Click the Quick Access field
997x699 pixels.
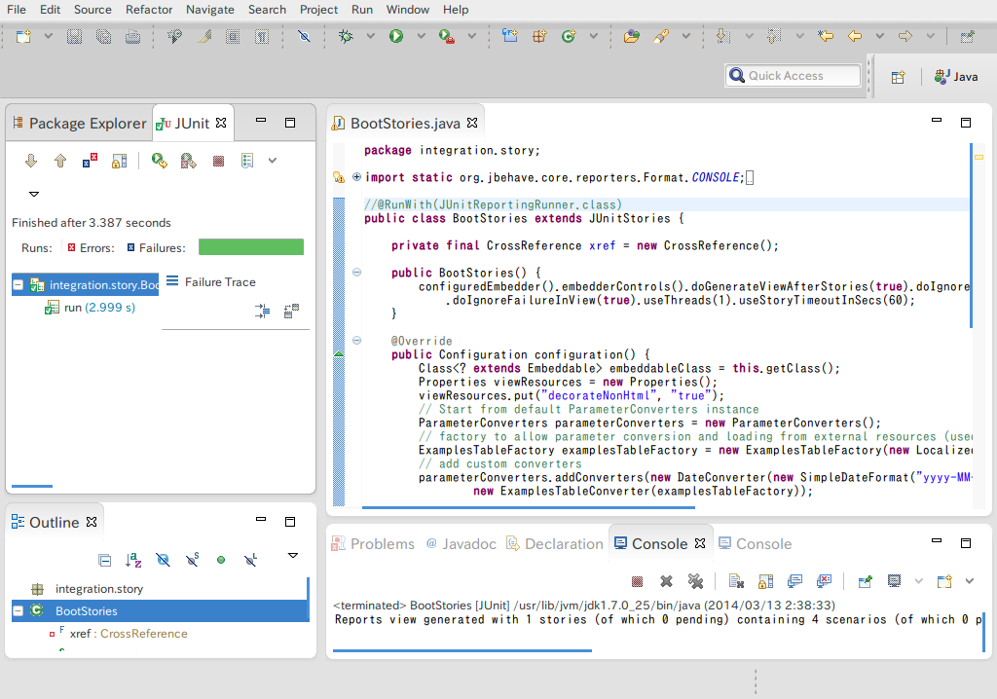pos(792,75)
